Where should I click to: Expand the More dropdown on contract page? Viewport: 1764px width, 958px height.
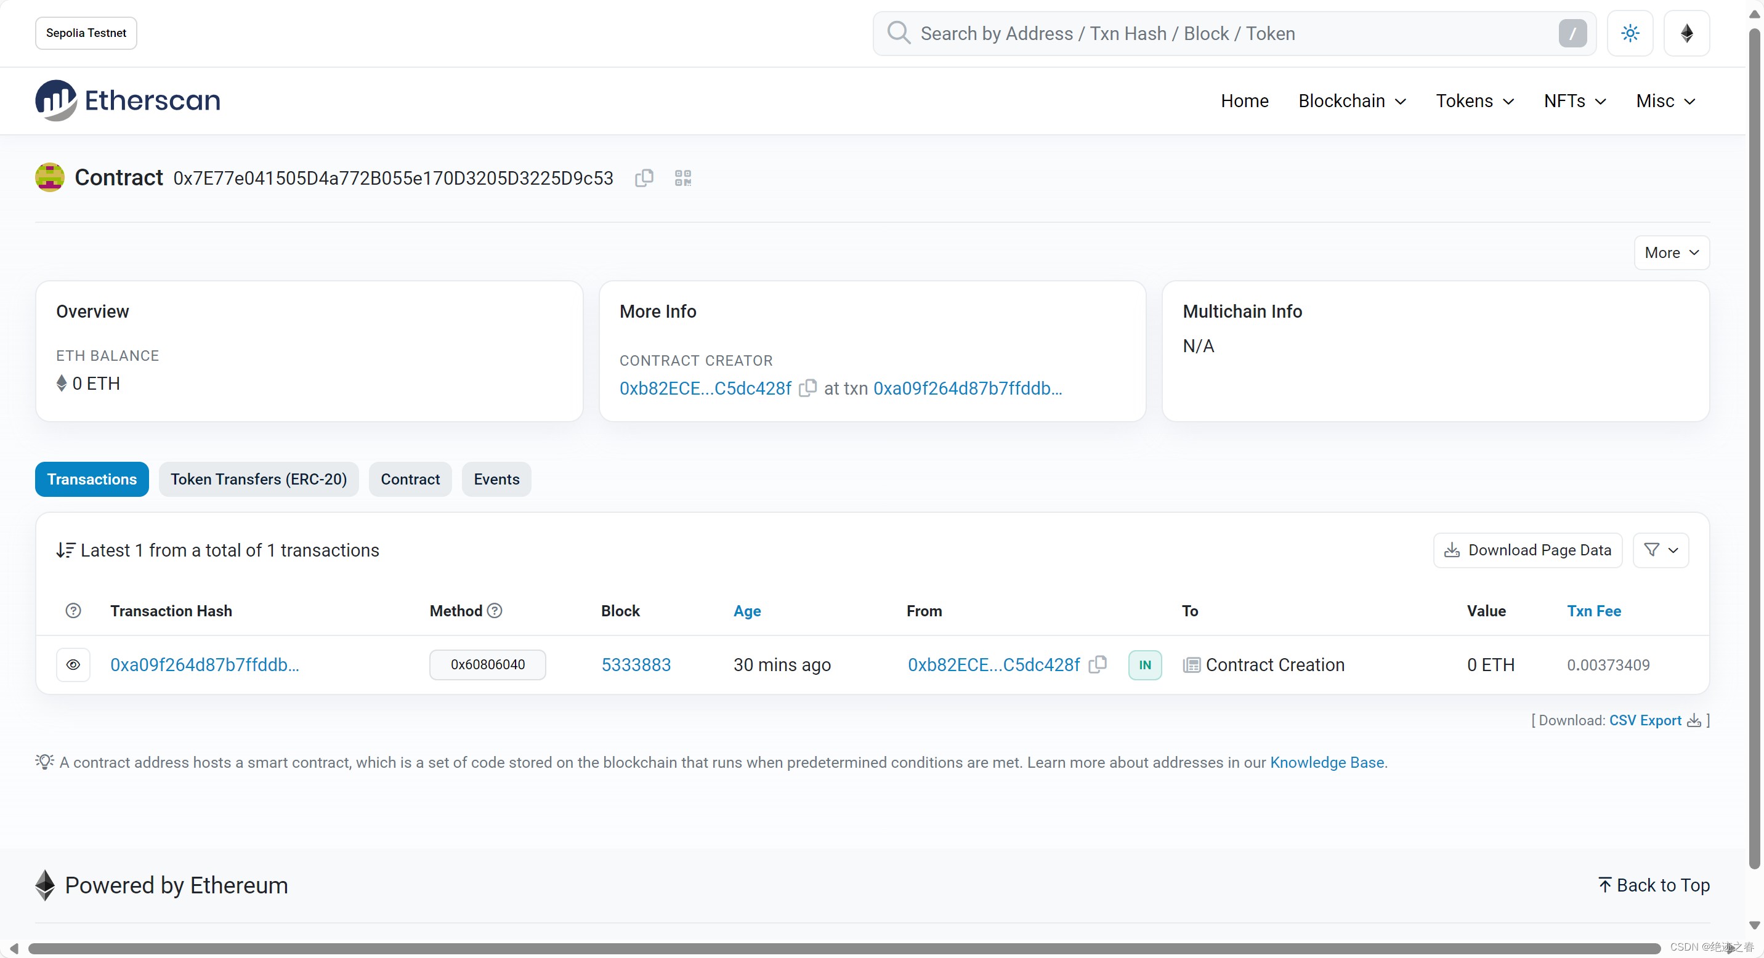pyautogui.click(x=1670, y=252)
